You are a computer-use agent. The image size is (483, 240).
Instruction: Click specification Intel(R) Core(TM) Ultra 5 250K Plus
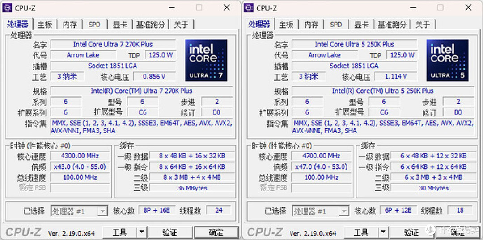(383, 91)
